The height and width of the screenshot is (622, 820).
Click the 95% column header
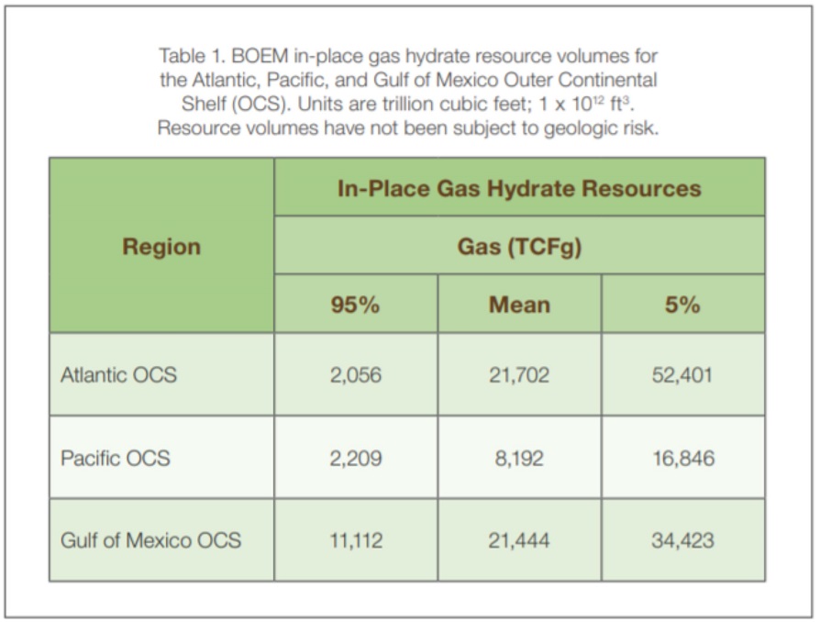[355, 305]
